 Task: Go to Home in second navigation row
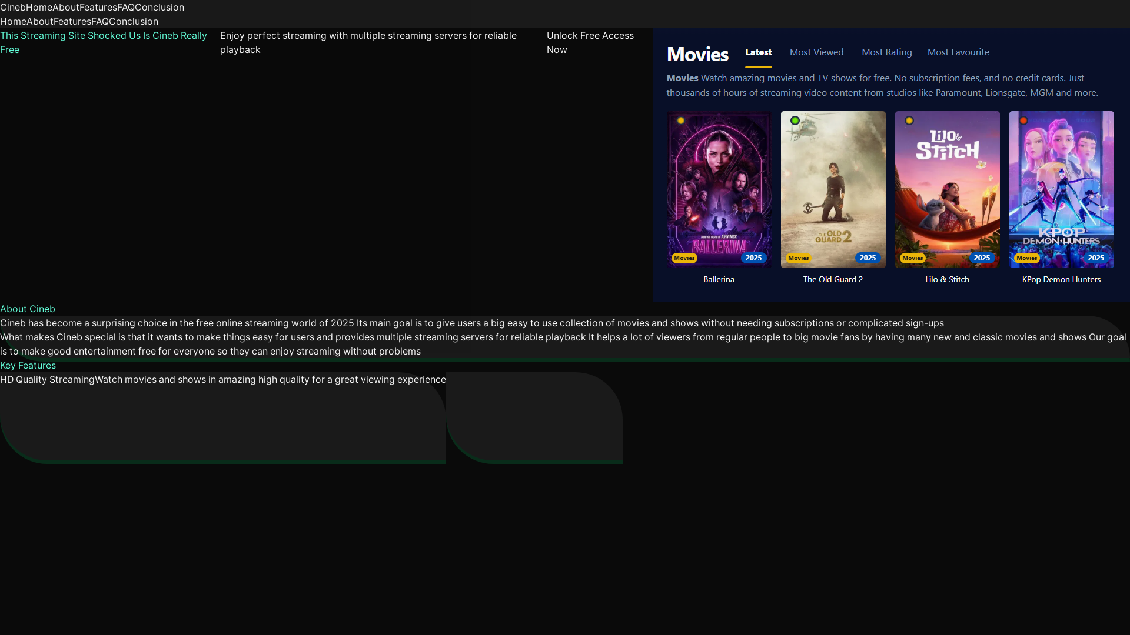(13, 21)
